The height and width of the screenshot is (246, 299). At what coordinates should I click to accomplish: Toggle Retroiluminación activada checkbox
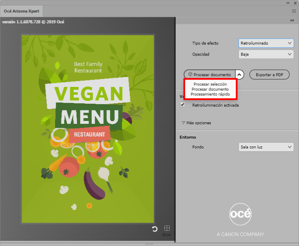[x=183, y=105]
